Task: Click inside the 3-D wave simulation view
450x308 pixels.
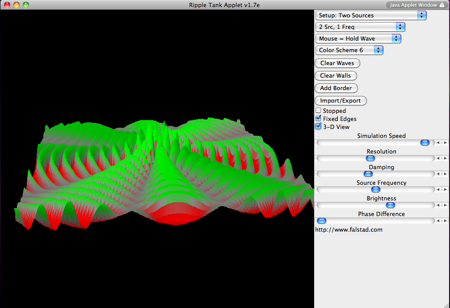Action: pyautogui.click(x=156, y=156)
